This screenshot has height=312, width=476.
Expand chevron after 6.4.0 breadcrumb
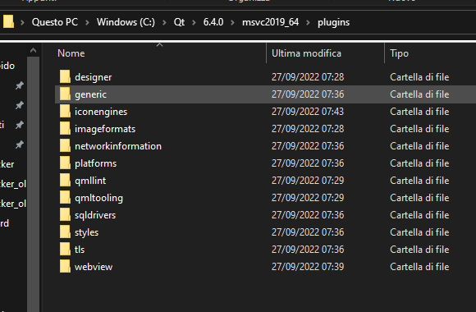click(232, 22)
